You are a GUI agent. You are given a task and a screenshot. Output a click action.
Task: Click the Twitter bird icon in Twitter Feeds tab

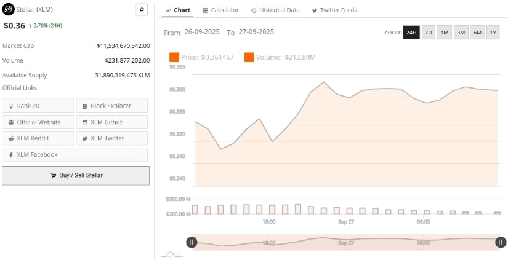click(315, 10)
